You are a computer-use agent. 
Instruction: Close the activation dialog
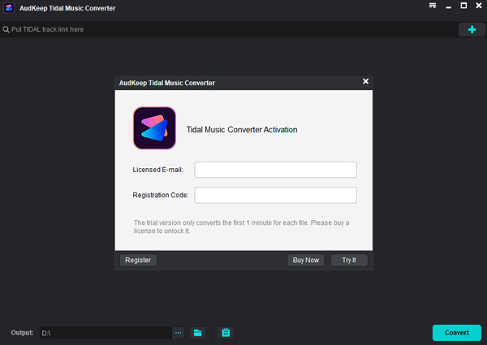click(365, 81)
